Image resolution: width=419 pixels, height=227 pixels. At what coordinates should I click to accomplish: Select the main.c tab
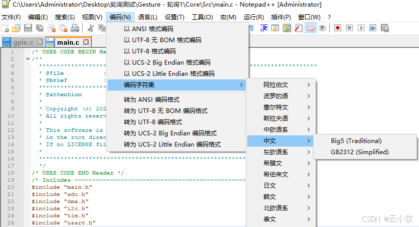68,42
